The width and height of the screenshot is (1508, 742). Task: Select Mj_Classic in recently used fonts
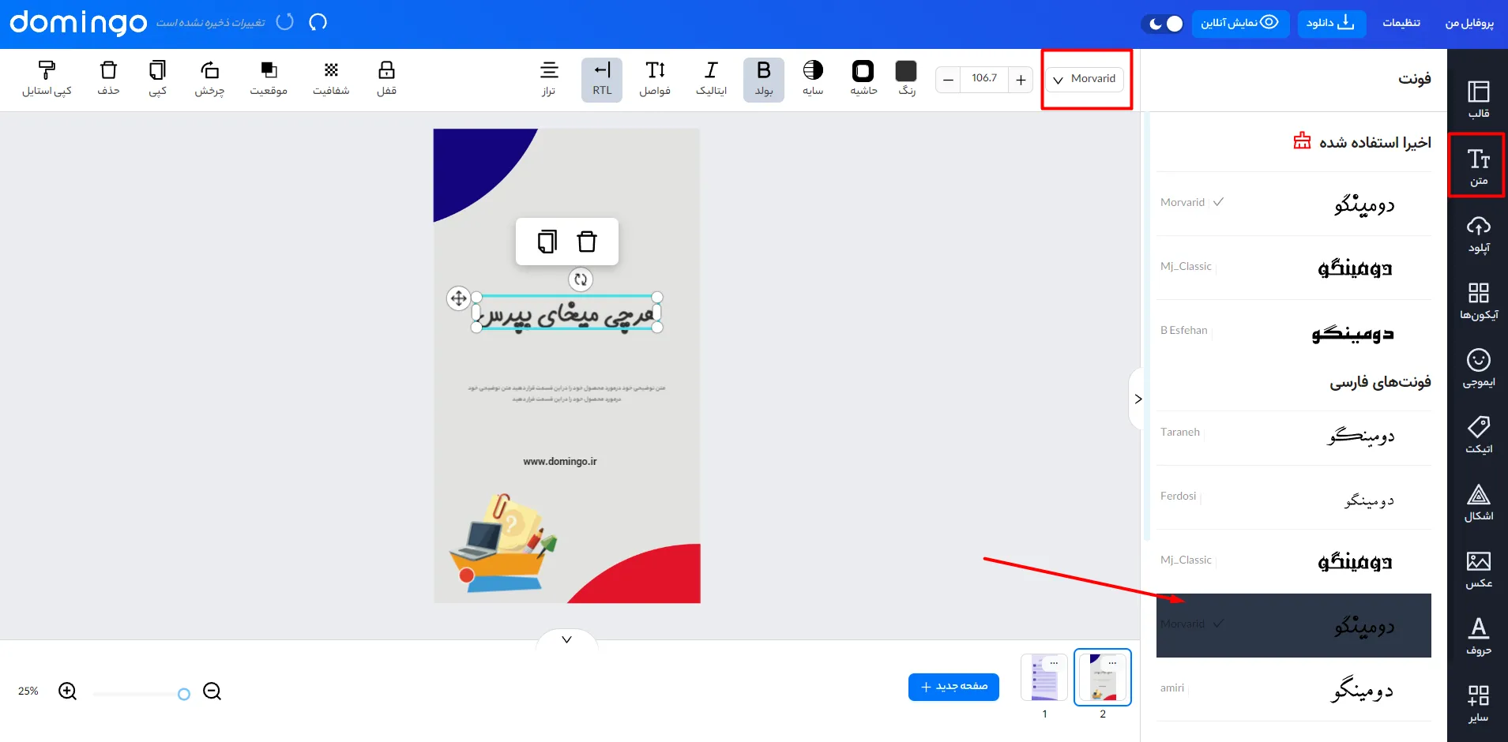(x=1294, y=268)
